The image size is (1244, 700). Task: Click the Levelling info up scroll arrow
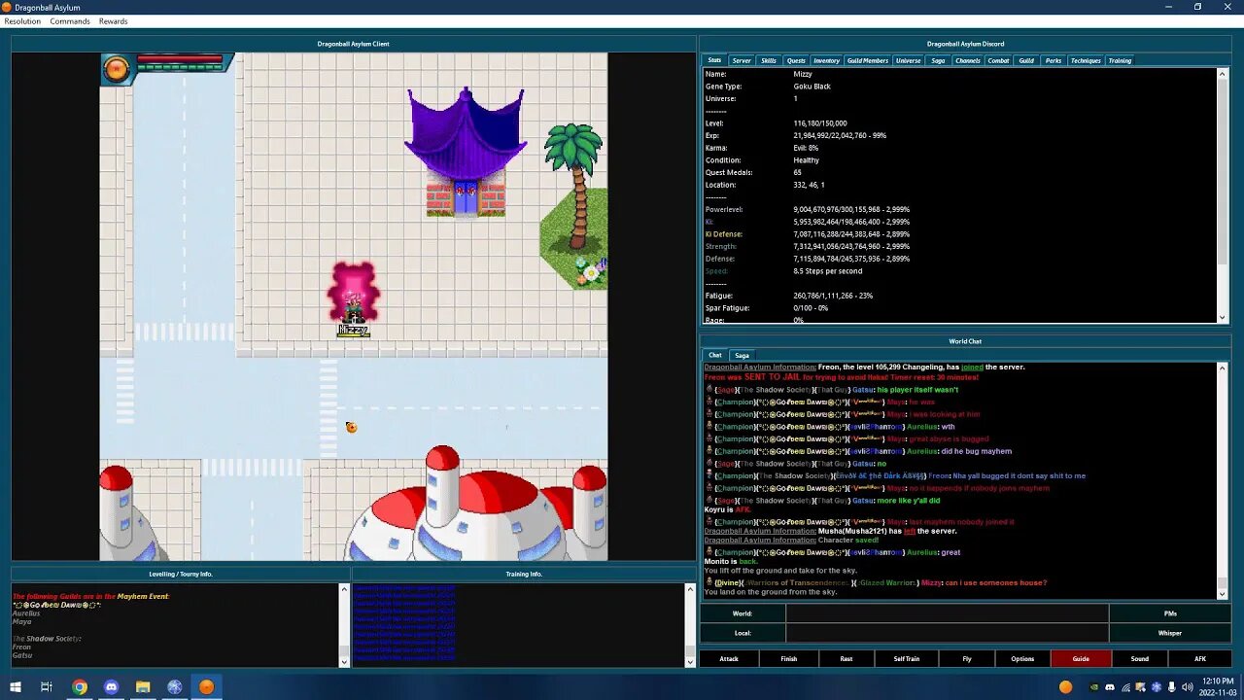click(x=343, y=588)
